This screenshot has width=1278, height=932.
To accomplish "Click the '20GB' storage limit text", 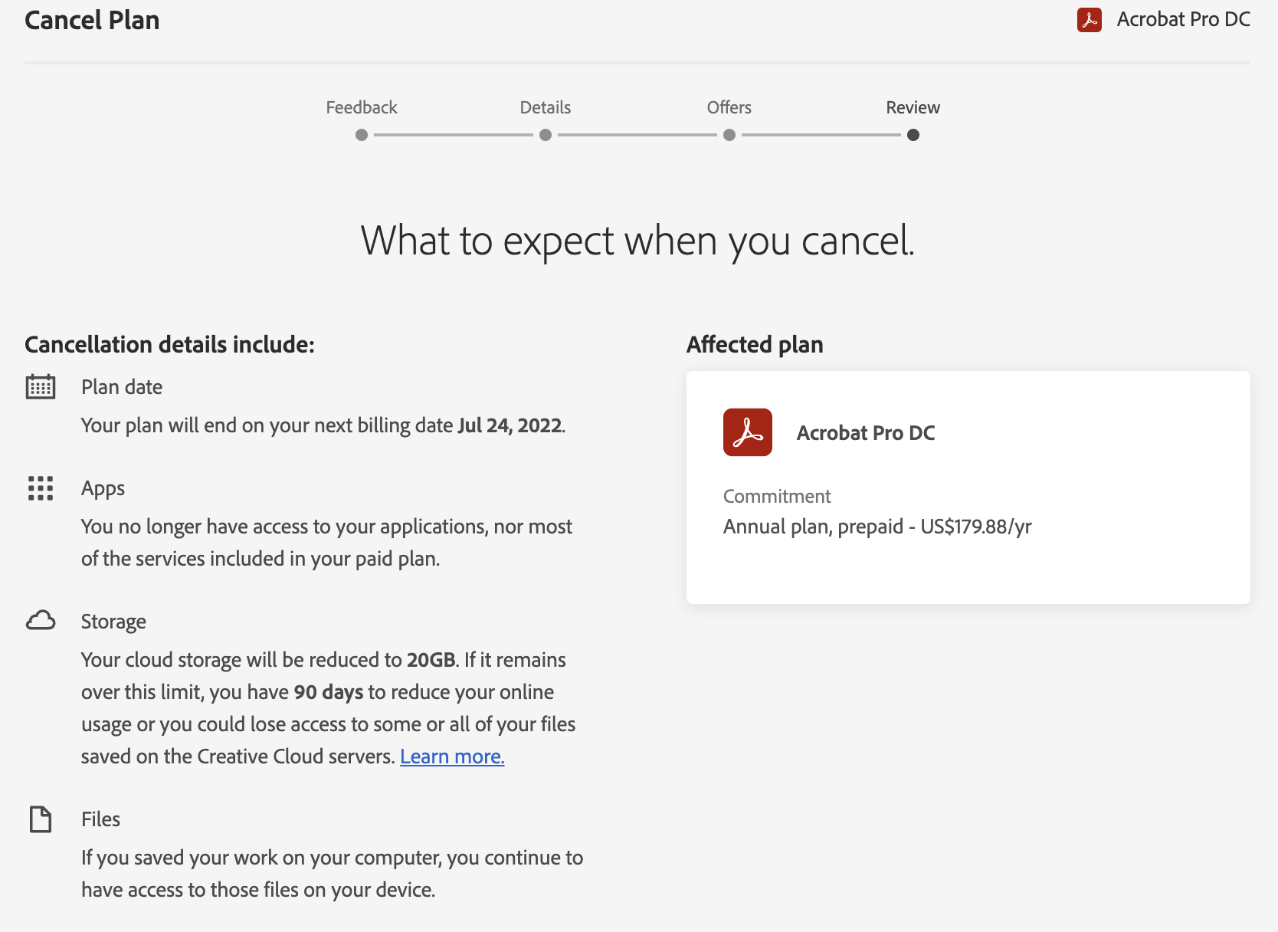I will tap(431, 660).
